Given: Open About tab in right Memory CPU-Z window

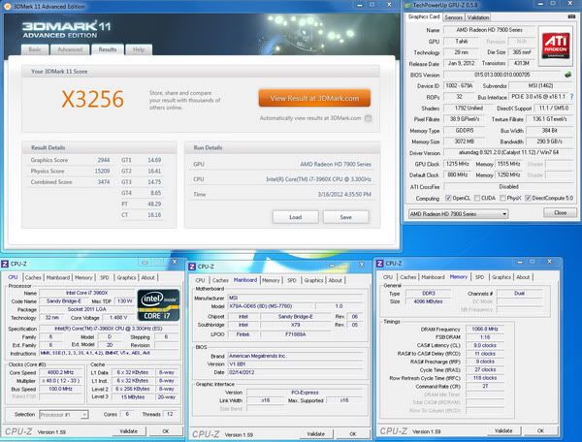Looking at the screenshot, I should (x=523, y=277).
